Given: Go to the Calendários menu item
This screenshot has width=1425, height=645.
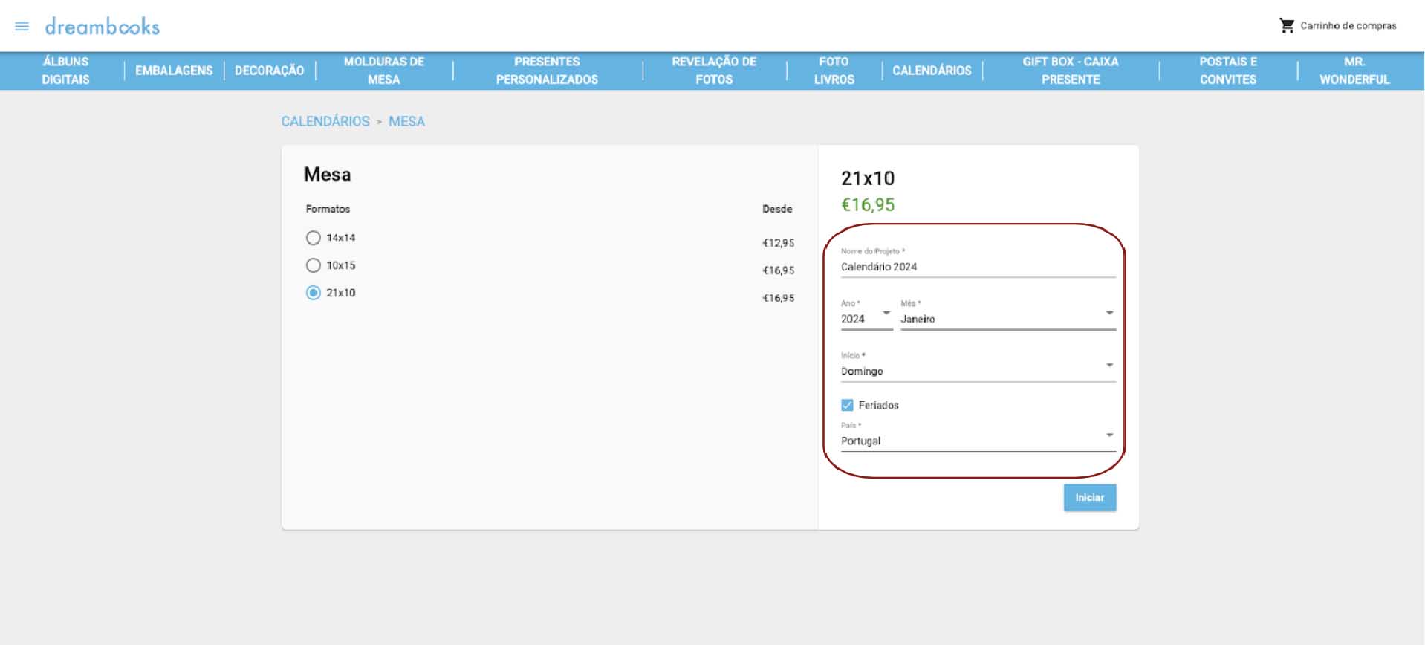Looking at the screenshot, I should tap(932, 71).
